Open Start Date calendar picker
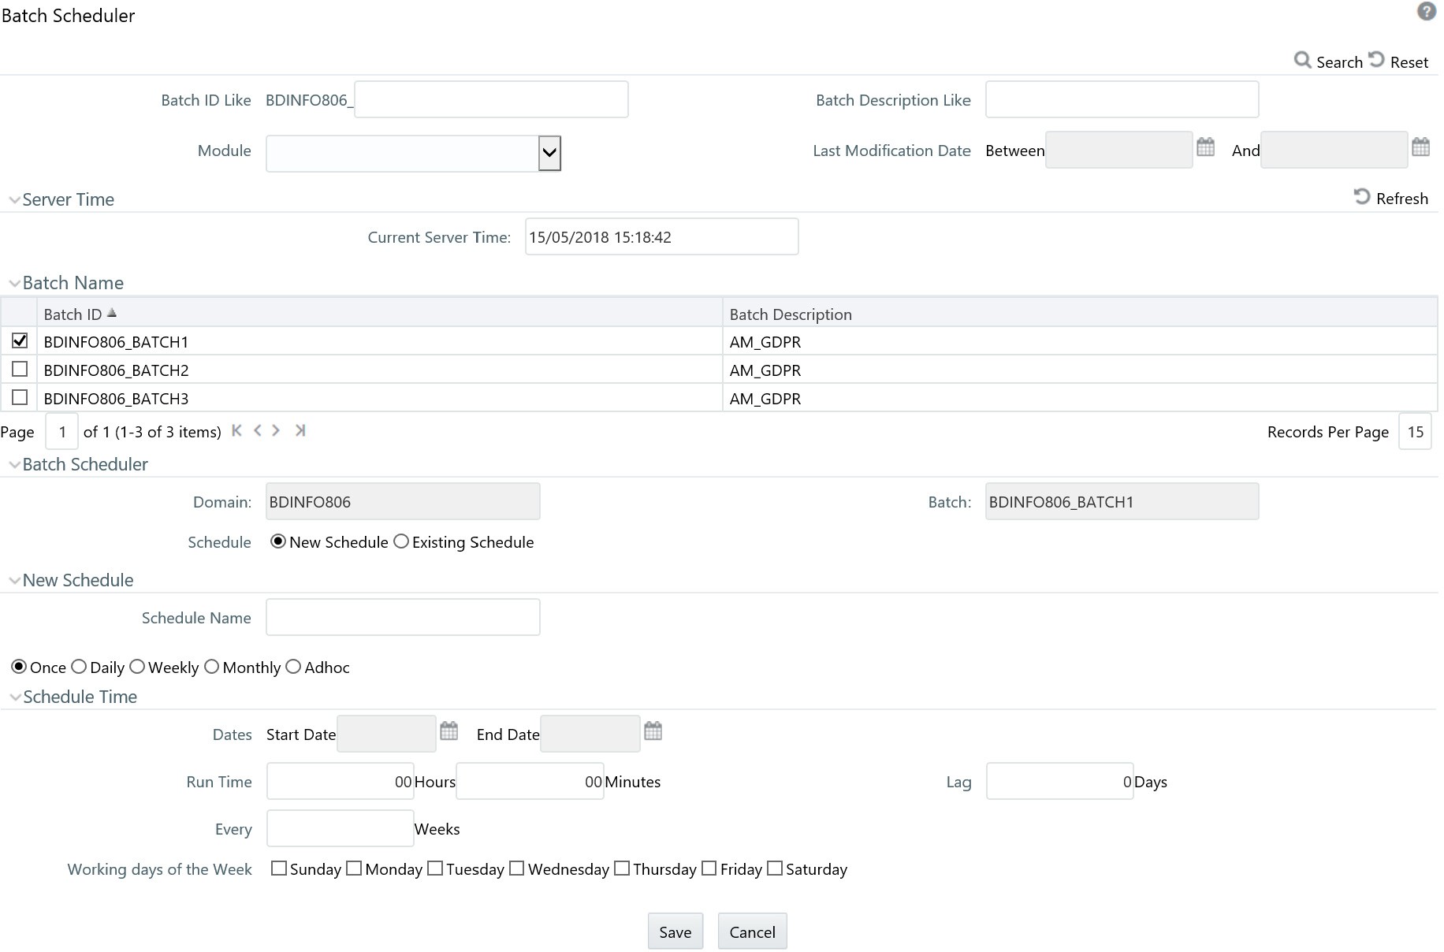Screen dimensions: 1444x952 tap(448, 731)
